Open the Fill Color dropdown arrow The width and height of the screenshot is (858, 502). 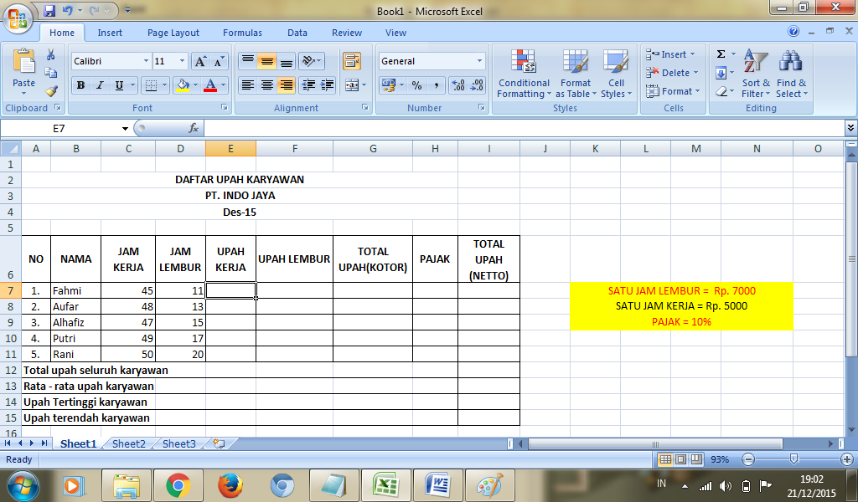coord(194,85)
